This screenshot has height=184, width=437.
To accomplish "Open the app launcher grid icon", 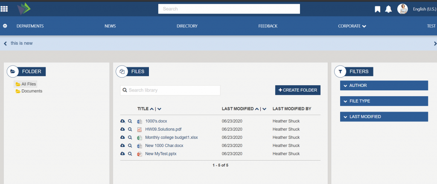I will tap(4, 9).
